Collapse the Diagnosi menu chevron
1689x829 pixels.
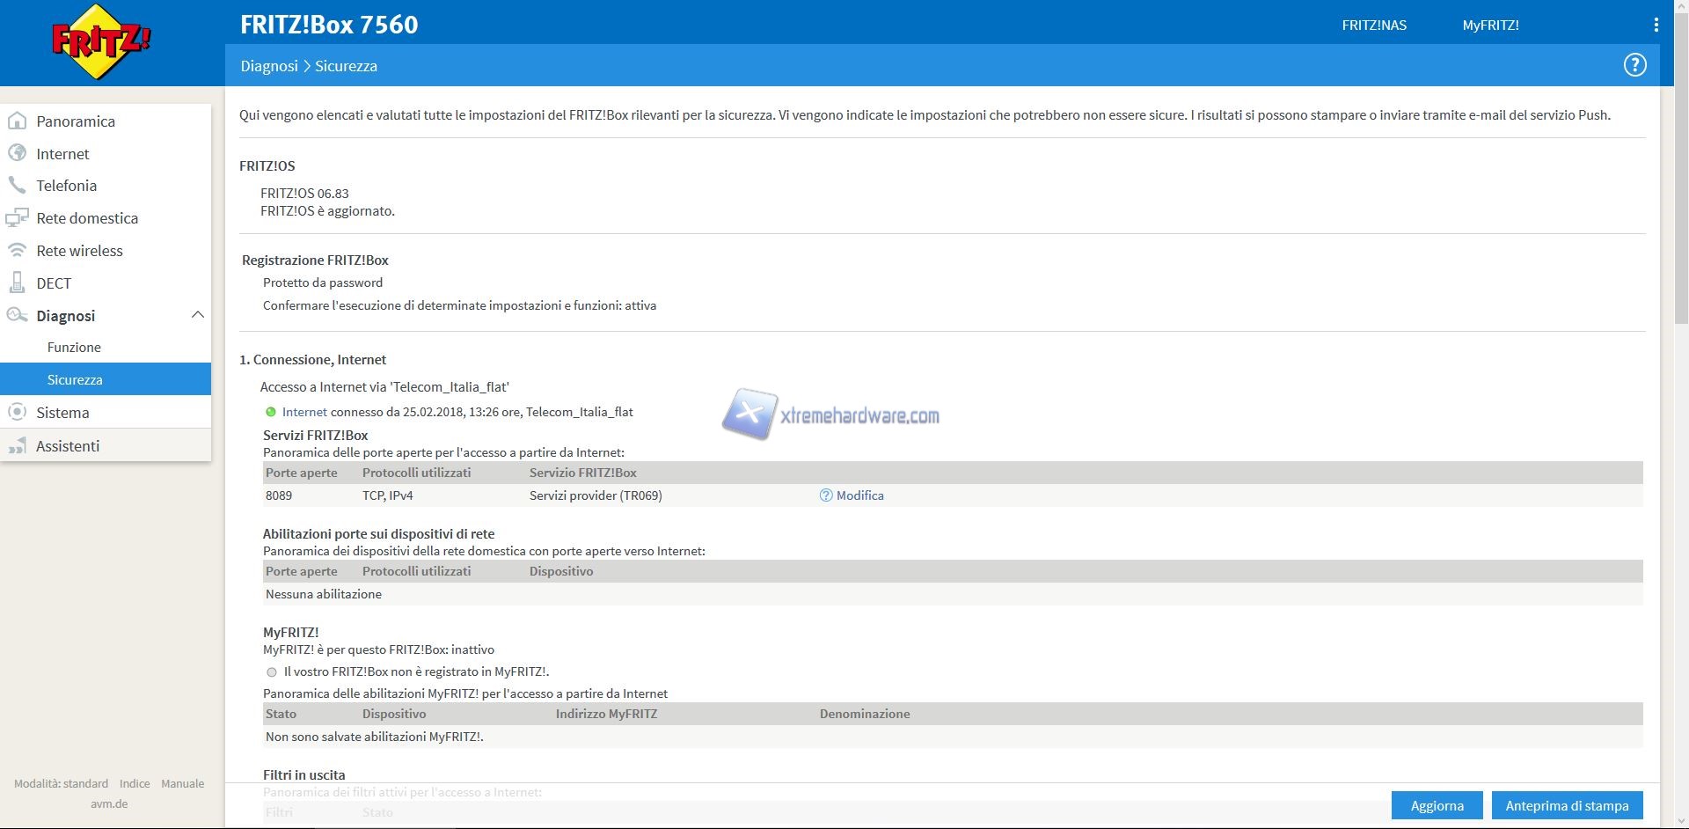pos(197,315)
